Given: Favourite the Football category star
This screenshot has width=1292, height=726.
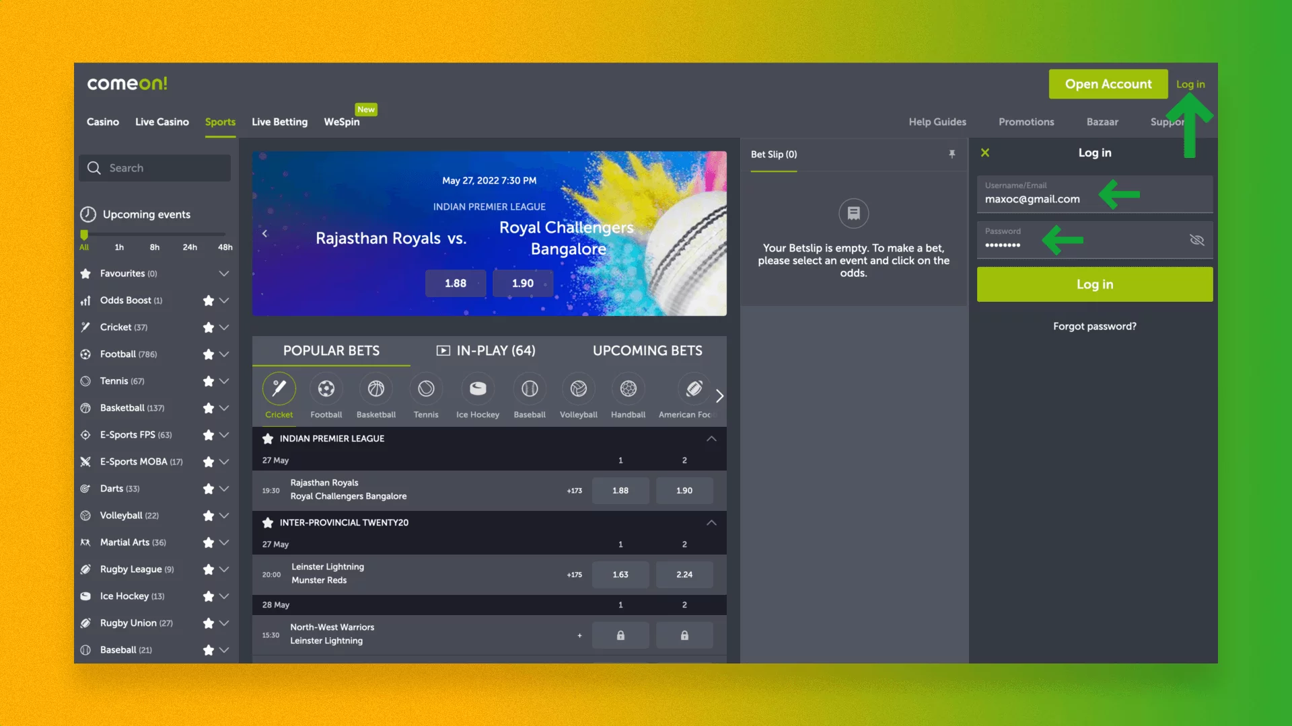Looking at the screenshot, I should (x=209, y=354).
